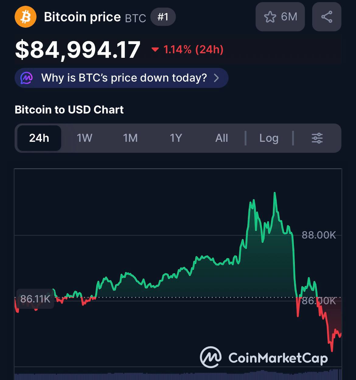Click the orange Bitcoin logo icon

click(26, 17)
